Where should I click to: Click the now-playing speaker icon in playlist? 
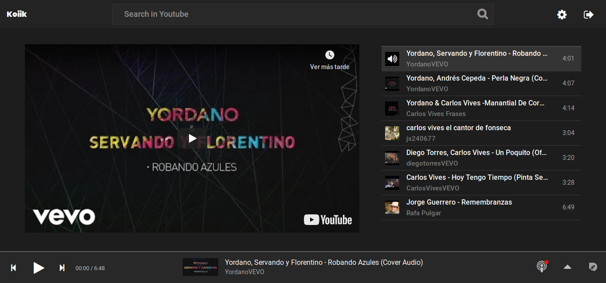pyautogui.click(x=392, y=59)
